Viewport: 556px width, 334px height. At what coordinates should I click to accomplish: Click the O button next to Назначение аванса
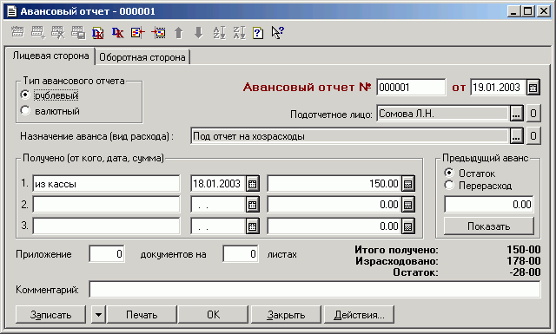pyautogui.click(x=533, y=136)
